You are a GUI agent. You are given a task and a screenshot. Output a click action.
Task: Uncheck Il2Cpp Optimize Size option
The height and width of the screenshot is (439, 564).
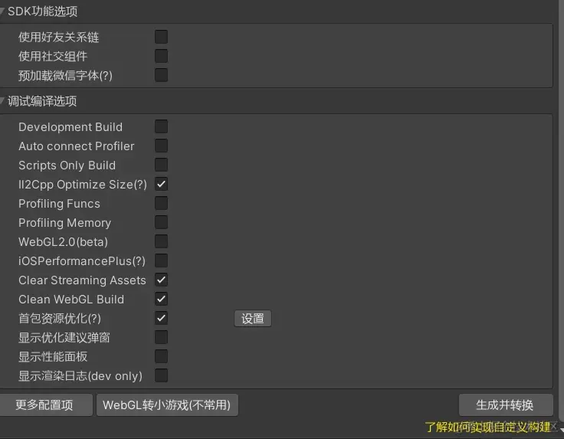pyautogui.click(x=161, y=184)
